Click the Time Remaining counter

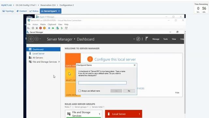[x=201, y=8]
